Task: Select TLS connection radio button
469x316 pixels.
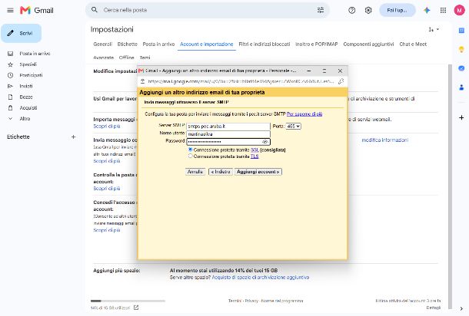Action: 190,156
